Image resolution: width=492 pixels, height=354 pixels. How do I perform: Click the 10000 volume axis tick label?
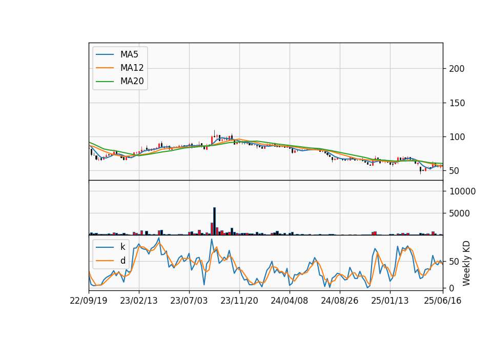(462, 191)
